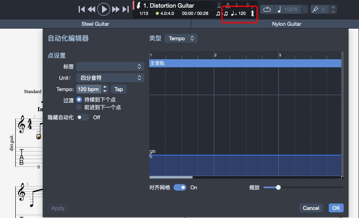Toggle the metronome icon
This screenshot has width=359, height=218.
pos(228,5)
